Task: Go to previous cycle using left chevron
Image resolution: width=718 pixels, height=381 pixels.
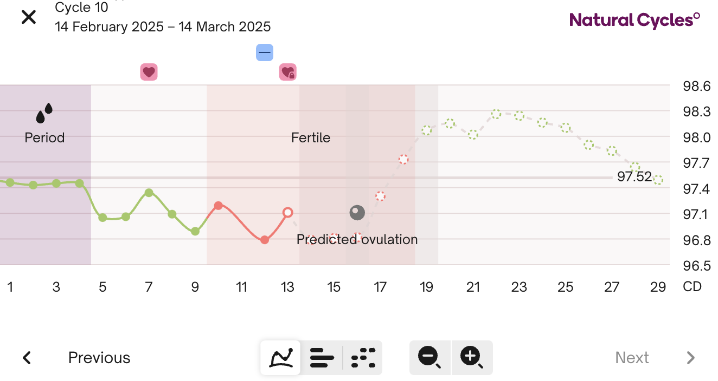Action: point(27,358)
